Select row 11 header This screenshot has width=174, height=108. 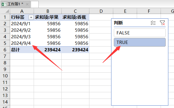point(5,82)
